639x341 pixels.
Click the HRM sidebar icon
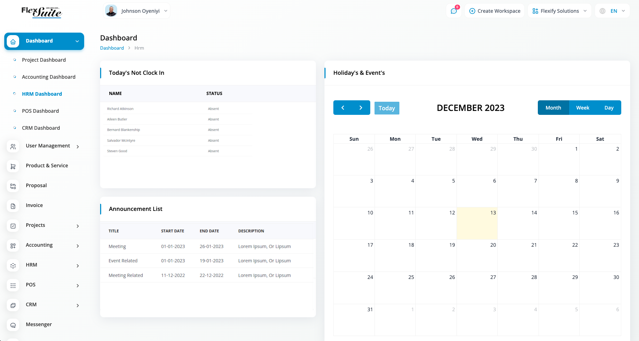point(13,265)
